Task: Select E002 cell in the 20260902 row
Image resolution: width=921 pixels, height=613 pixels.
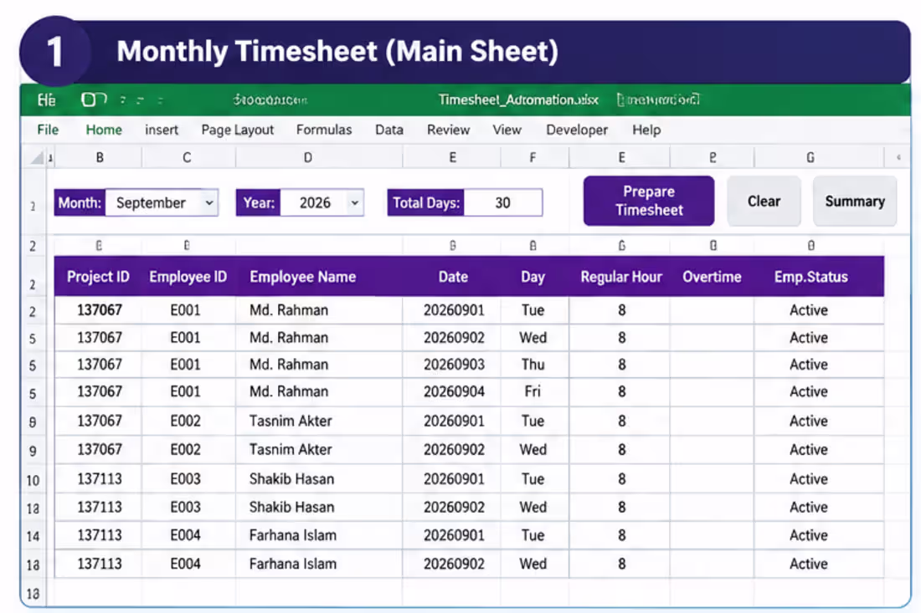Action: click(188, 449)
